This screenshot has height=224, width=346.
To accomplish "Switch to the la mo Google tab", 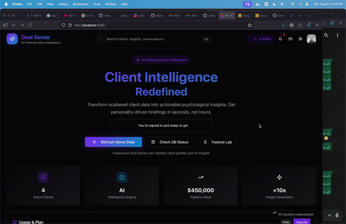I will coord(88,16).
